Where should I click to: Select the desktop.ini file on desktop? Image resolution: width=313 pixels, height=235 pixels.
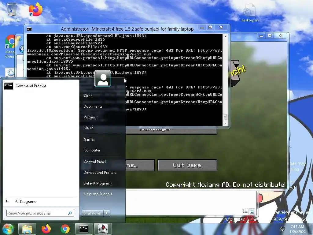[x=250, y=12]
